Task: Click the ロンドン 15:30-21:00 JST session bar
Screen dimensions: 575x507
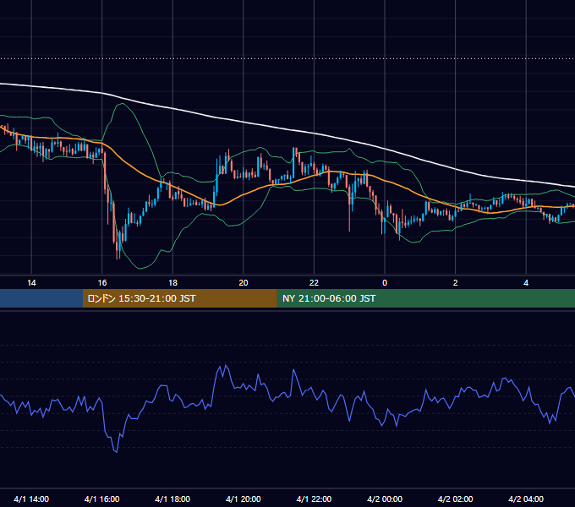Action: coord(179,298)
